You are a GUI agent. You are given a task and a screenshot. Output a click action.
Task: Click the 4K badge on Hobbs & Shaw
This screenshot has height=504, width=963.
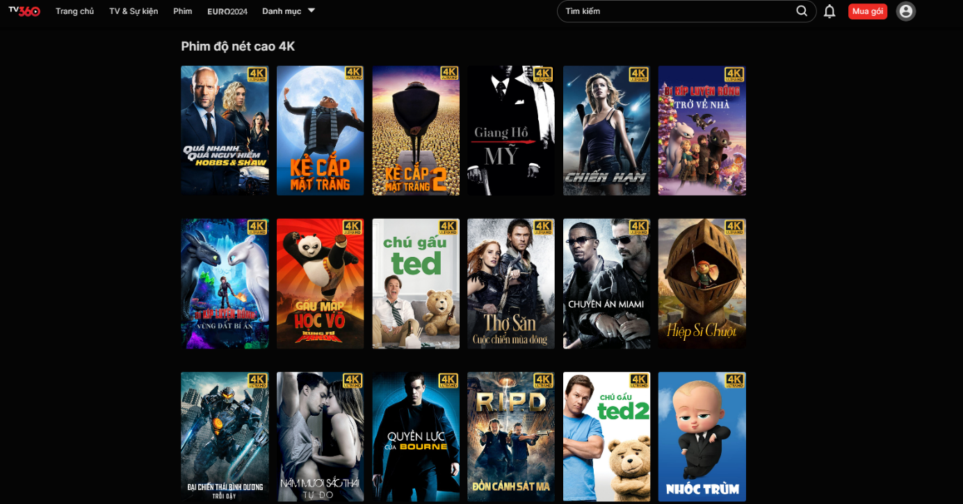257,74
